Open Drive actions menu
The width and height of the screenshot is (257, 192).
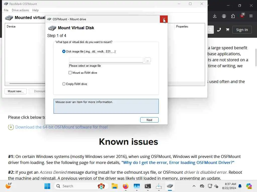pos(20,10)
